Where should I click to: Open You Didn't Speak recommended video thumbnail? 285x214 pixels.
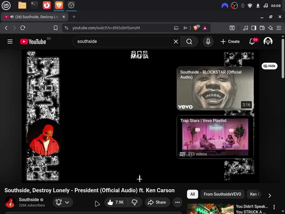point(210,209)
